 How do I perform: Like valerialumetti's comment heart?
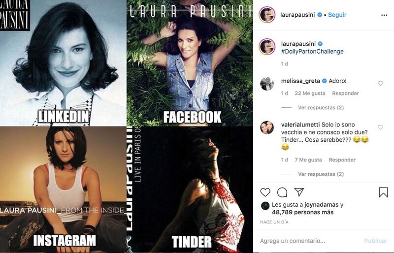380,127
